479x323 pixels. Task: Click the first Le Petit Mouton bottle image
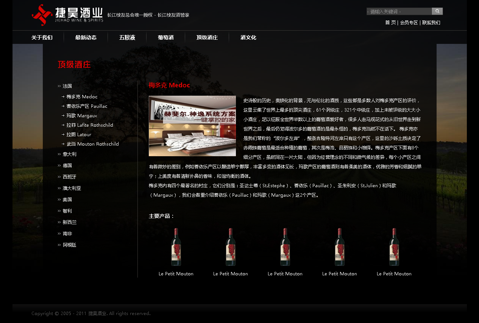coord(176,247)
